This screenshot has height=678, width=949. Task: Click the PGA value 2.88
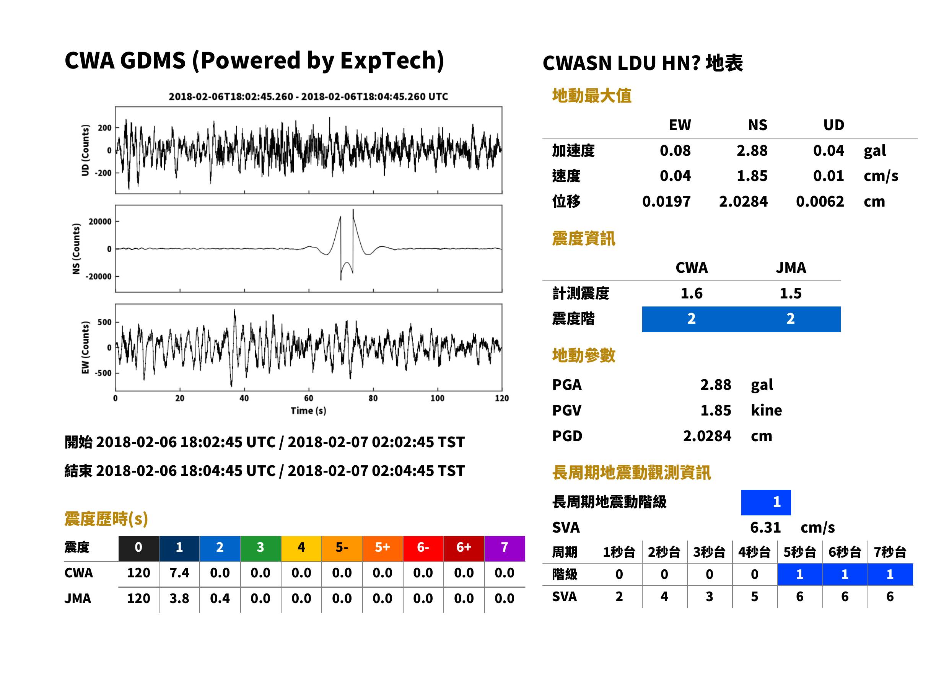click(x=715, y=385)
